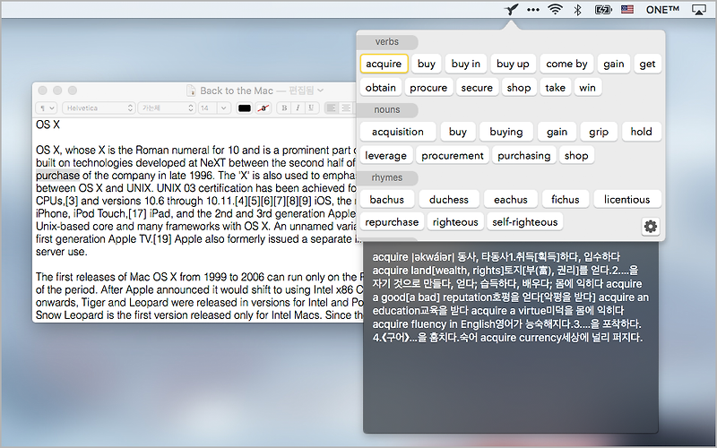The width and height of the screenshot is (717, 448).
Task: Select the rhyme 'righteous'
Action: click(455, 221)
